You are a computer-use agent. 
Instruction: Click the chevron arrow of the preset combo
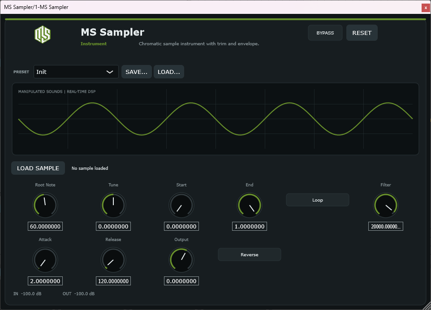[110, 72]
